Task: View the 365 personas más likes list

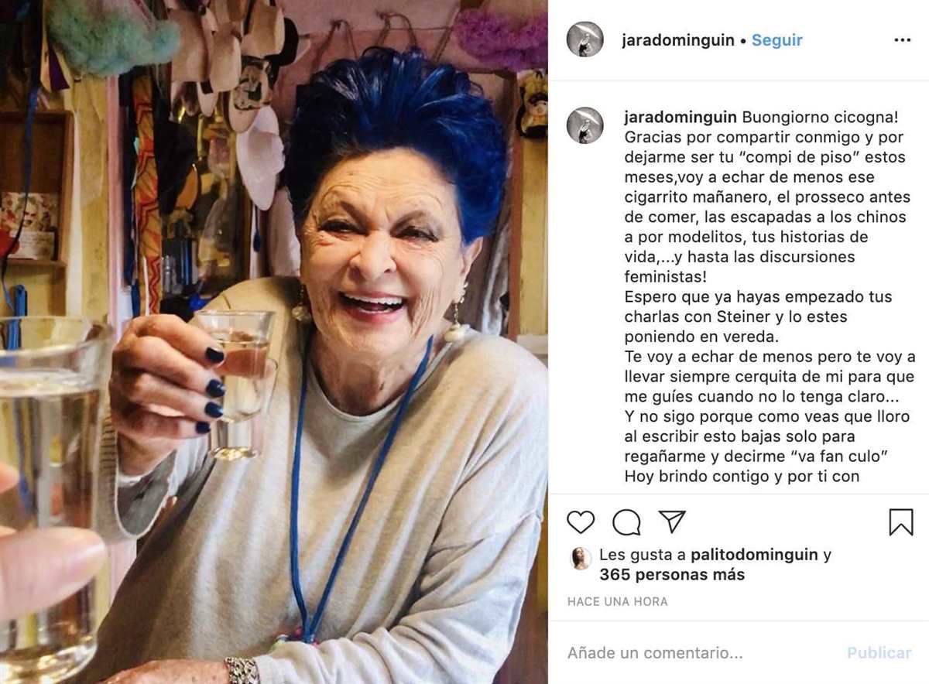Action: point(672,575)
